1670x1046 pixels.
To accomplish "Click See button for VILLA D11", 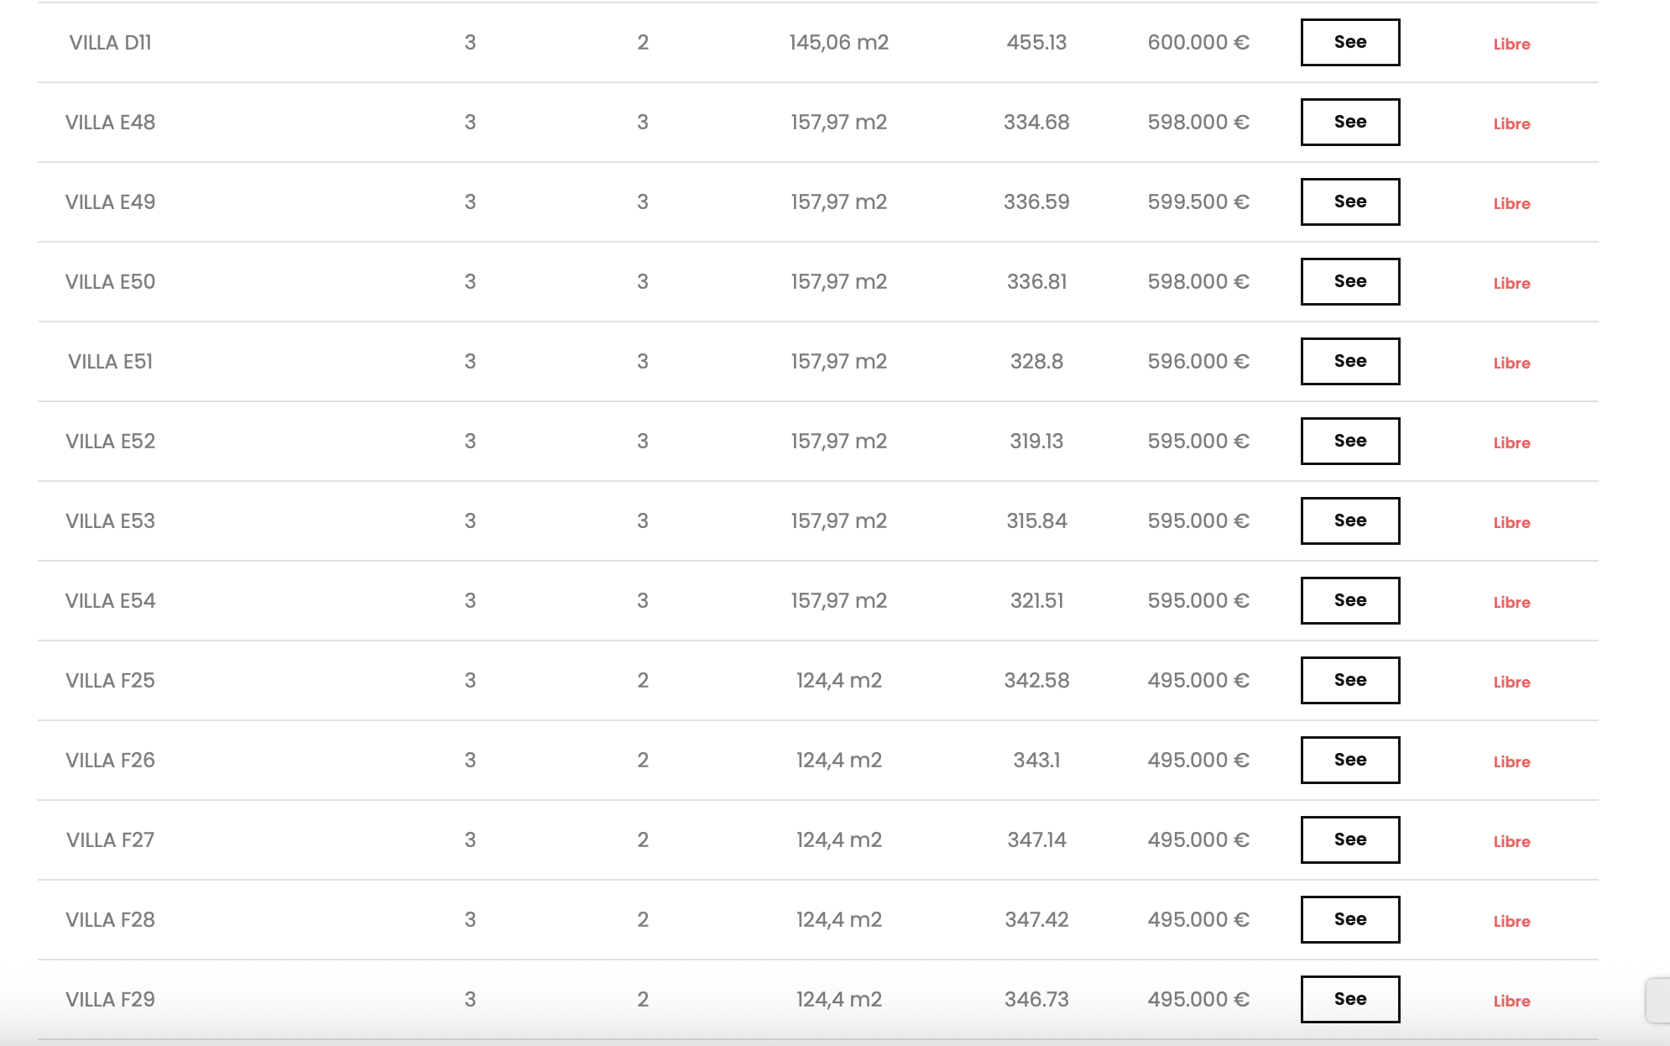I will pyautogui.click(x=1350, y=42).
